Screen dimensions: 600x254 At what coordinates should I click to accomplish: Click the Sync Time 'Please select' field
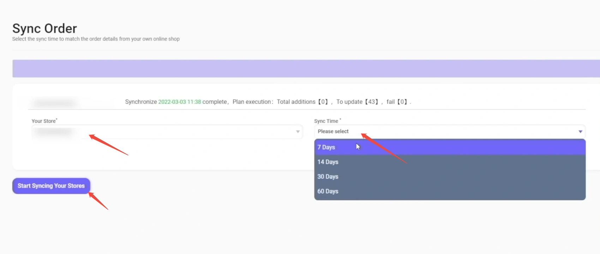click(450, 131)
